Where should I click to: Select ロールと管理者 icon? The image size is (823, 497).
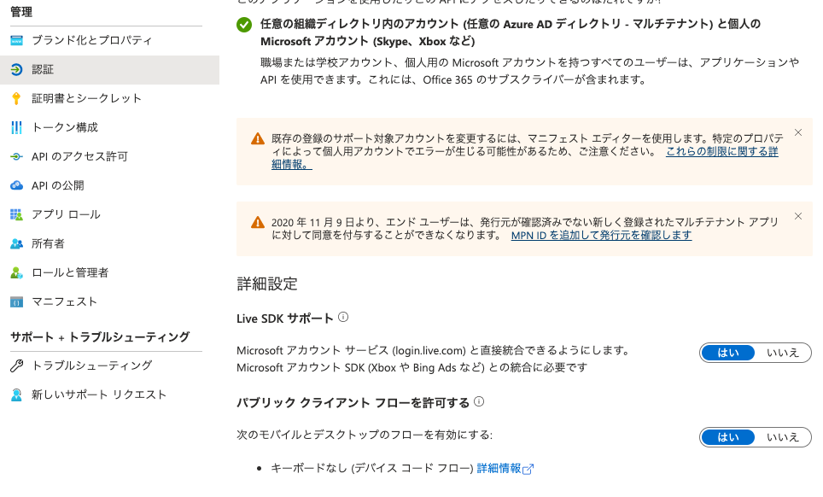19,272
